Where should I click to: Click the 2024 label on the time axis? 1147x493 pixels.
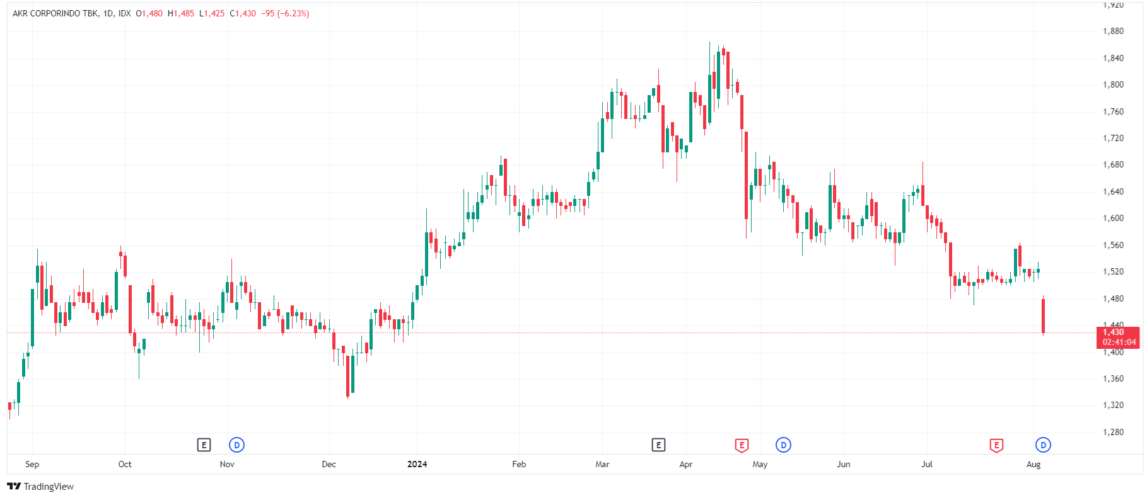[417, 464]
